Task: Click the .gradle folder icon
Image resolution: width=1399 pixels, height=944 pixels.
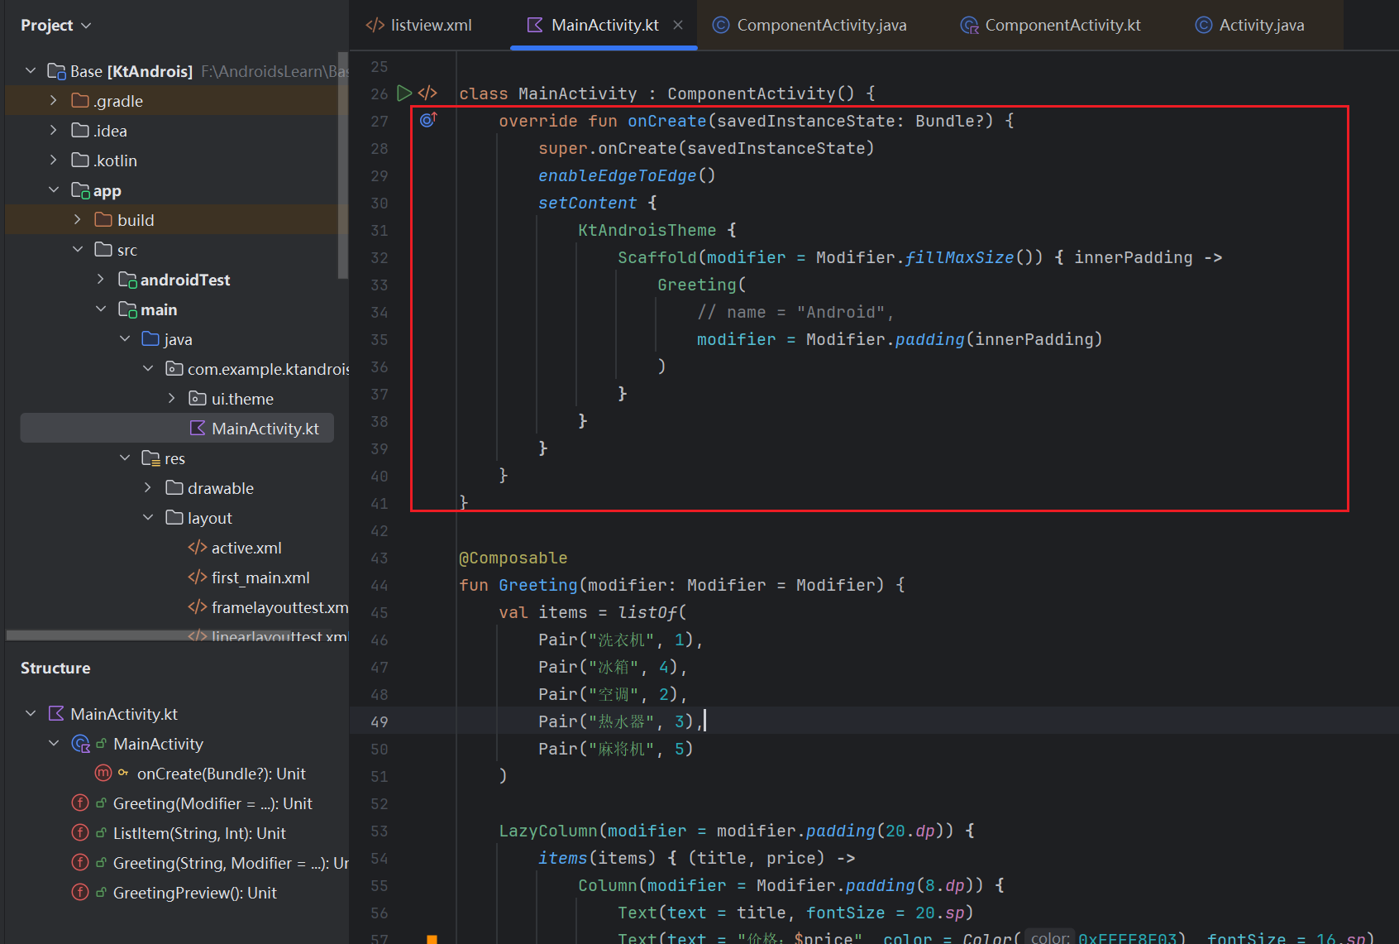Action: (x=80, y=101)
